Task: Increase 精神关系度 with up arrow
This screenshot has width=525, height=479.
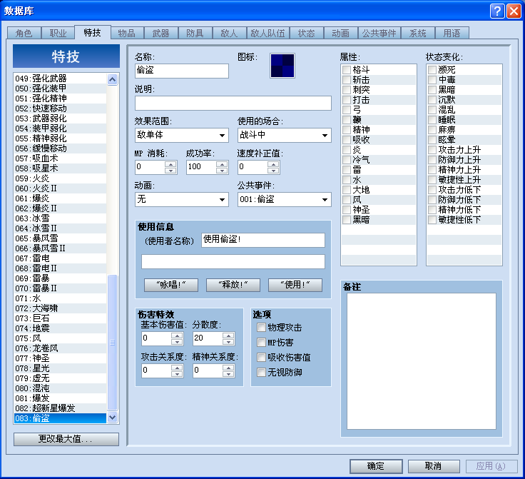Action: [x=228, y=368]
